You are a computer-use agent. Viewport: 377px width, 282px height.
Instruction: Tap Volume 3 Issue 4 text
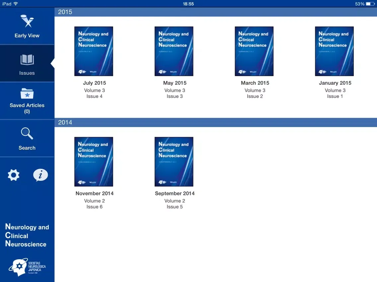(x=95, y=93)
